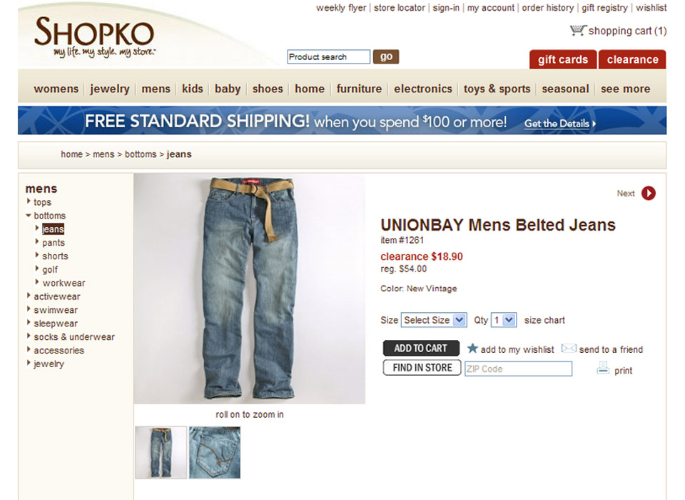The height and width of the screenshot is (500, 685).
Task: Open the shoes navigation menu
Action: click(x=268, y=89)
